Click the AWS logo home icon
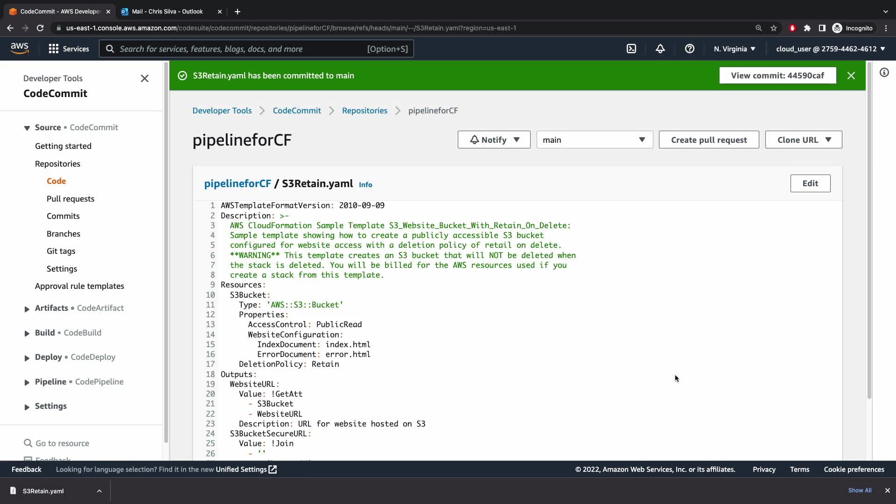Screen dimensions: 896x504 [x=20, y=48]
